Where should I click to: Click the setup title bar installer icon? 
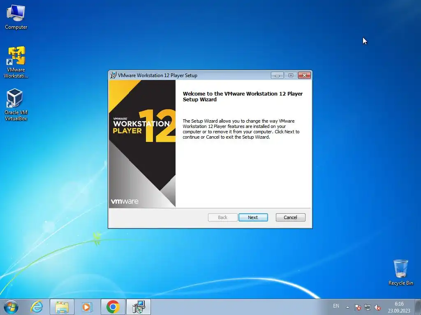pyautogui.click(x=113, y=75)
